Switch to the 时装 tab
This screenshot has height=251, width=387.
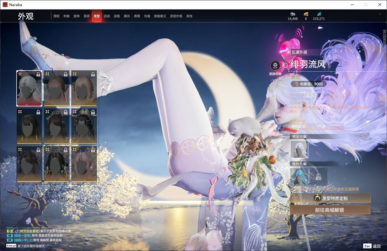pyautogui.click(x=66, y=16)
